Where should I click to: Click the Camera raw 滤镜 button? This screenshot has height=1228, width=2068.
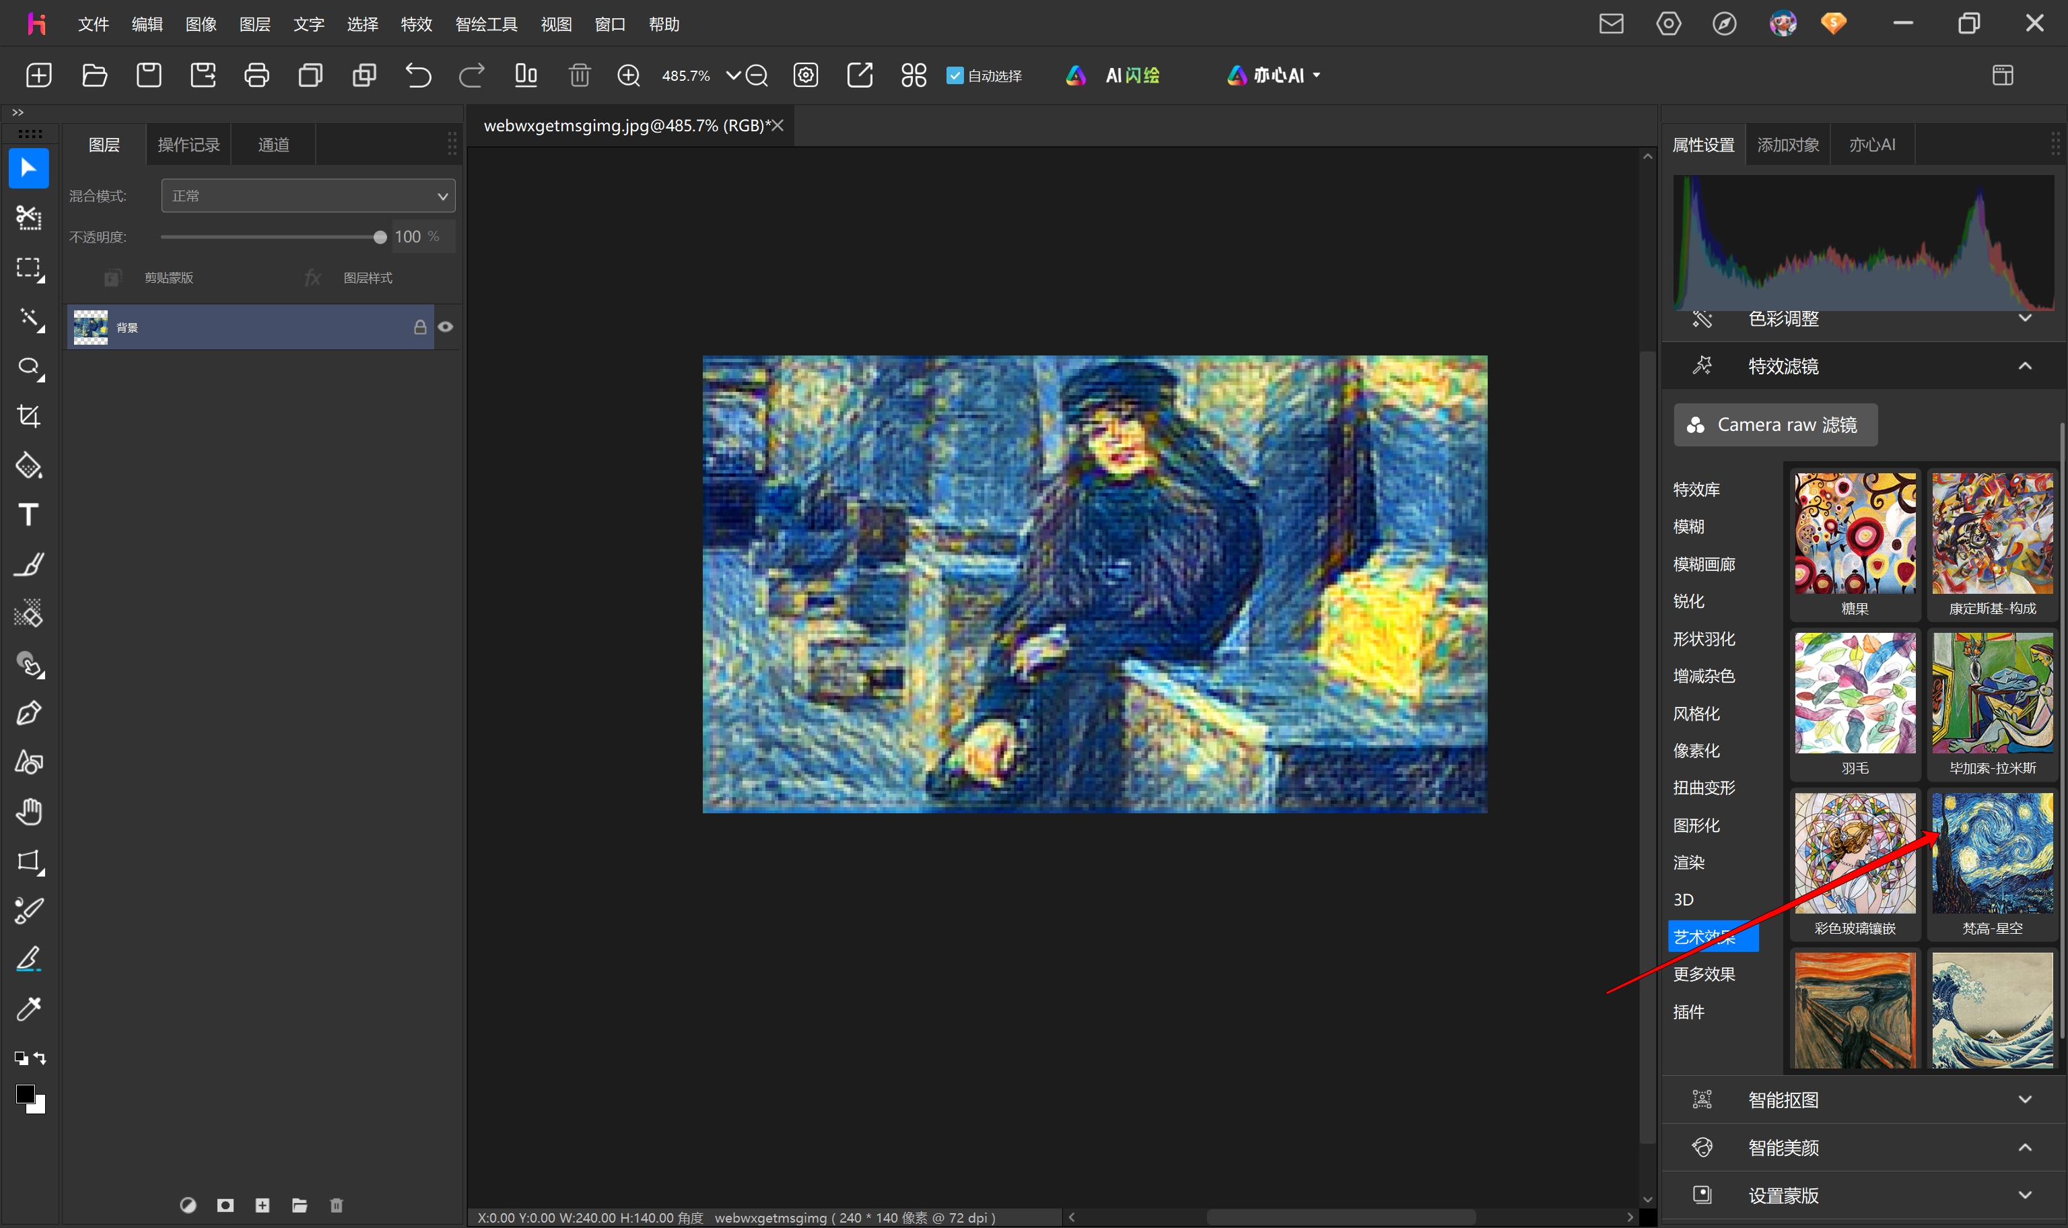(x=1776, y=425)
